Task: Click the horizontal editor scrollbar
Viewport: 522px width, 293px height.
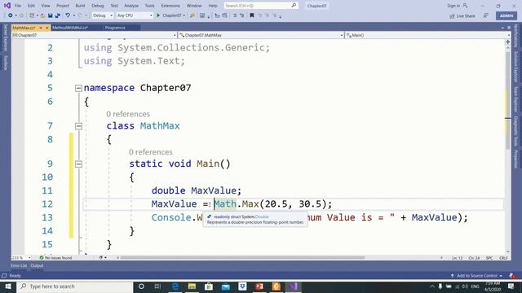Action: tap(242, 257)
